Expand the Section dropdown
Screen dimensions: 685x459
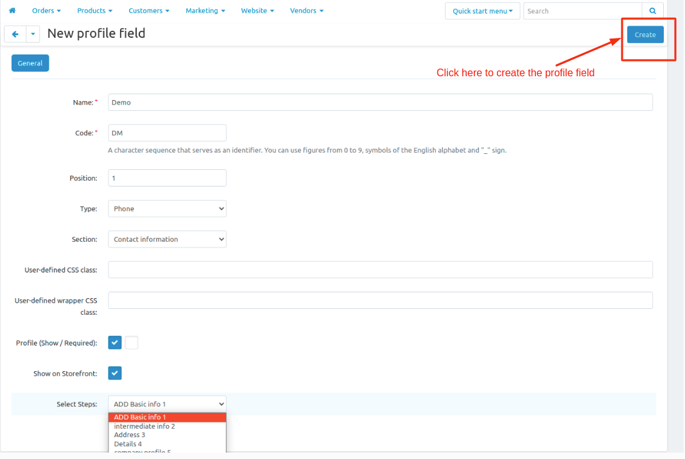click(x=167, y=239)
